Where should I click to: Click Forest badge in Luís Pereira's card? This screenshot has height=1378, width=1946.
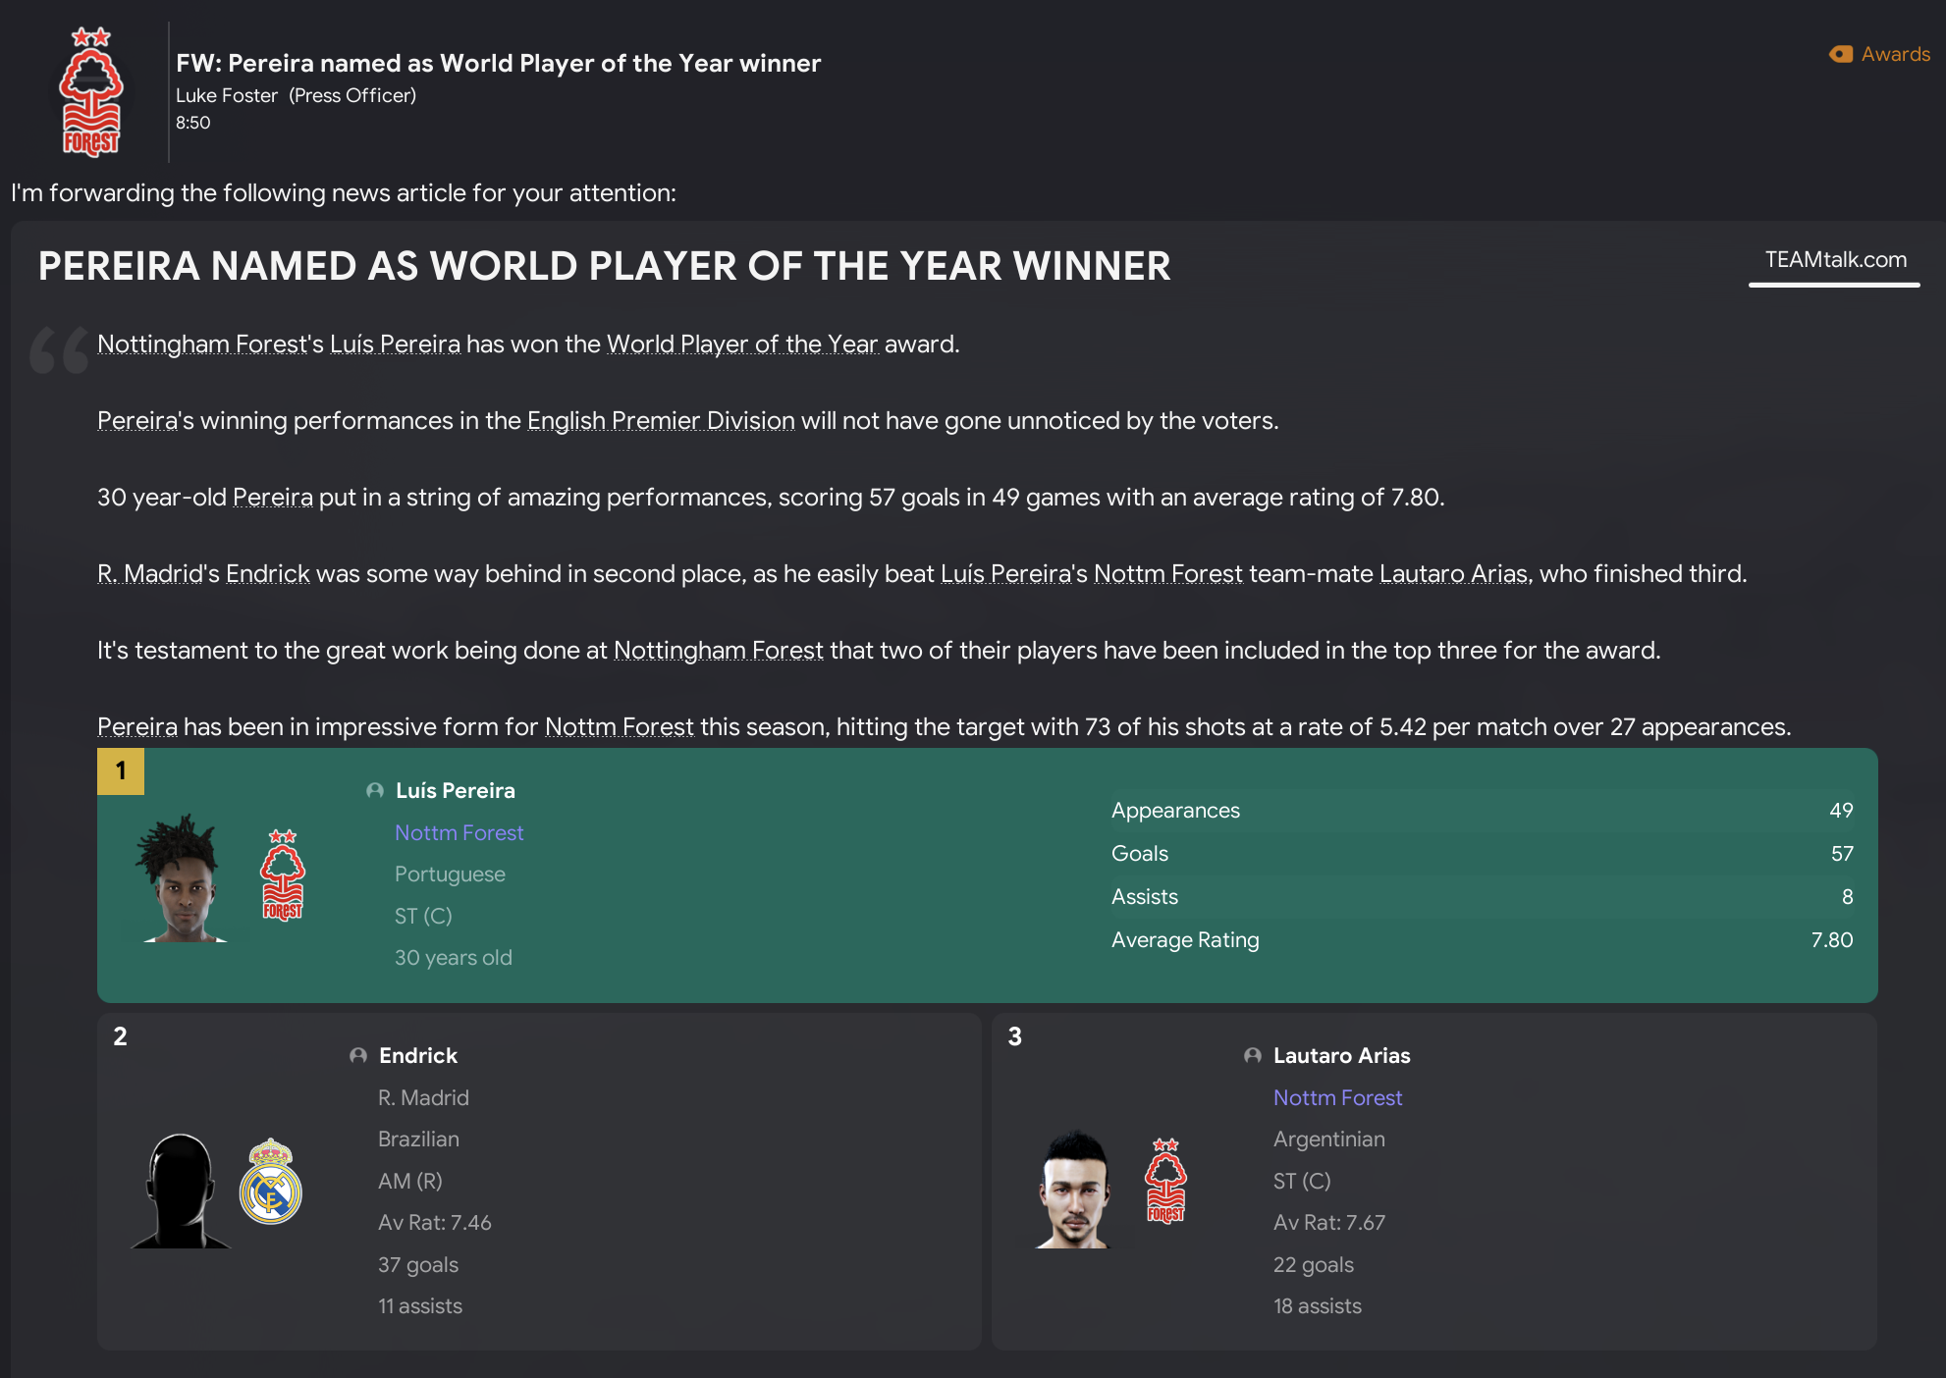(283, 875)
